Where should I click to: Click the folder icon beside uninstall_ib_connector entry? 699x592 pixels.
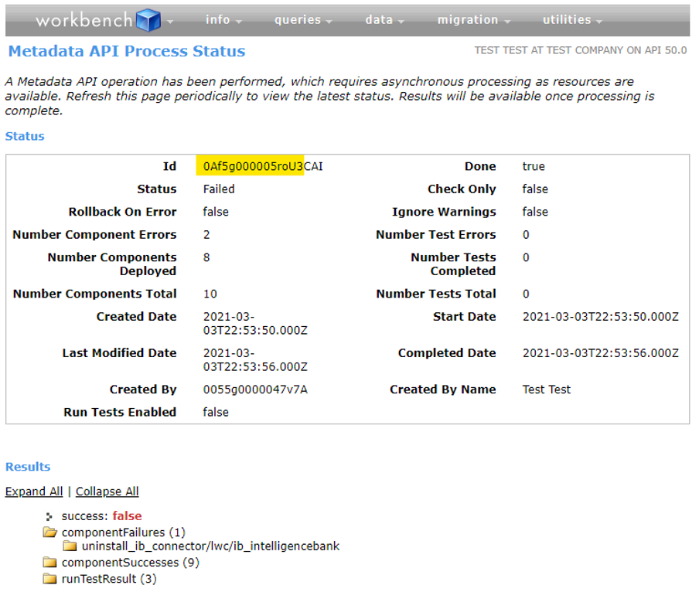[70, 546]
